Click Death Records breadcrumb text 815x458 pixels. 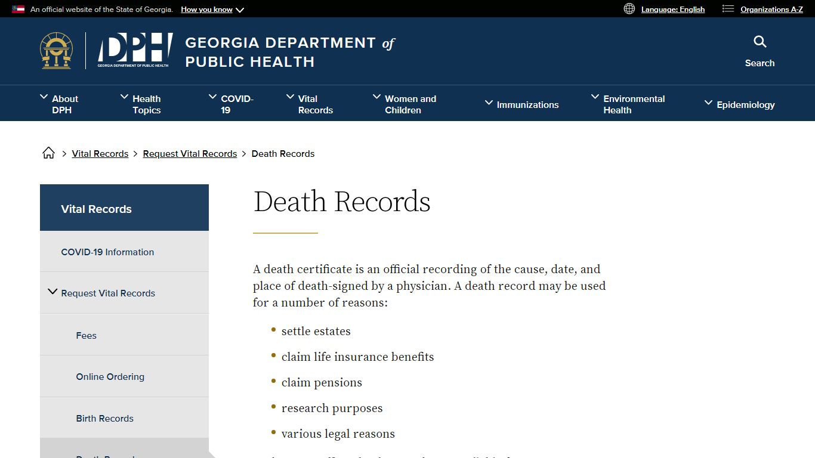(x=283, y=154)
